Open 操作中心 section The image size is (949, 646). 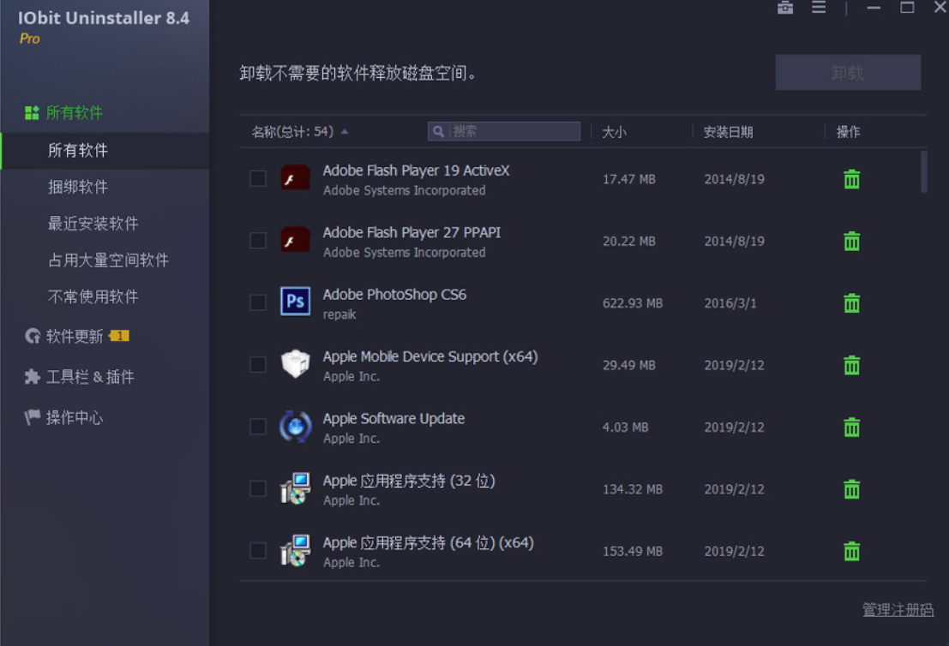click(75, 417)
